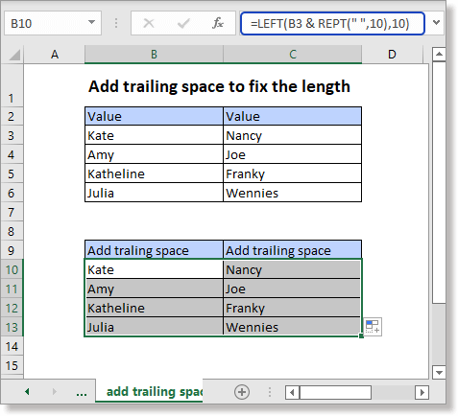Click the vertical scrollbar up arrow

439,54
